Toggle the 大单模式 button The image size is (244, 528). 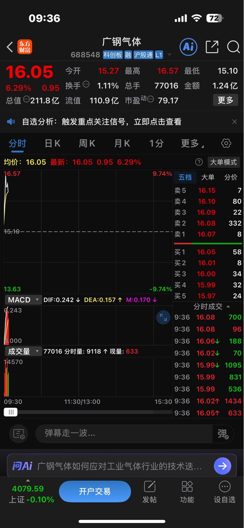223,162
